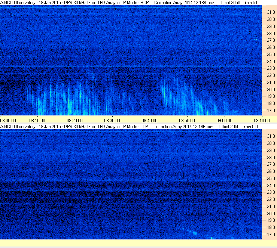The height and width of the screenshot is (248, 277).
Task: Click 'Offset 2050' in the LCP header
Action: click(229, 127)
